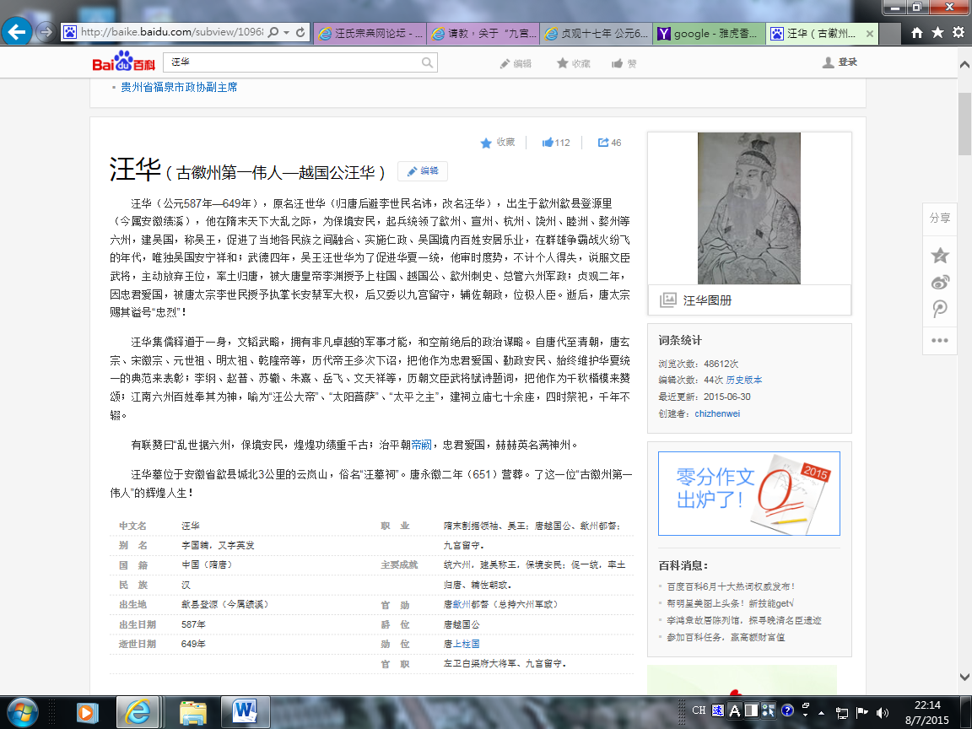The image size is (972, 729).
Task: Click the search magnifier in Baidu Baike search box
Action: [427, 62]
